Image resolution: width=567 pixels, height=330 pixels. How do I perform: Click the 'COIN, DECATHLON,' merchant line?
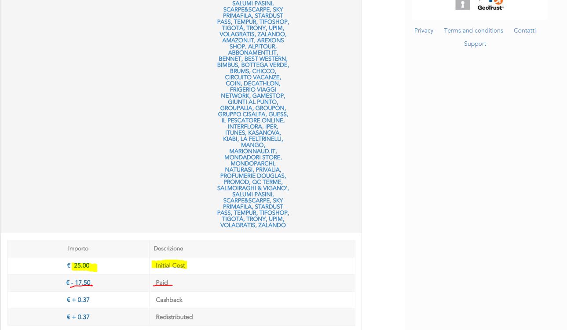point(253,84)
